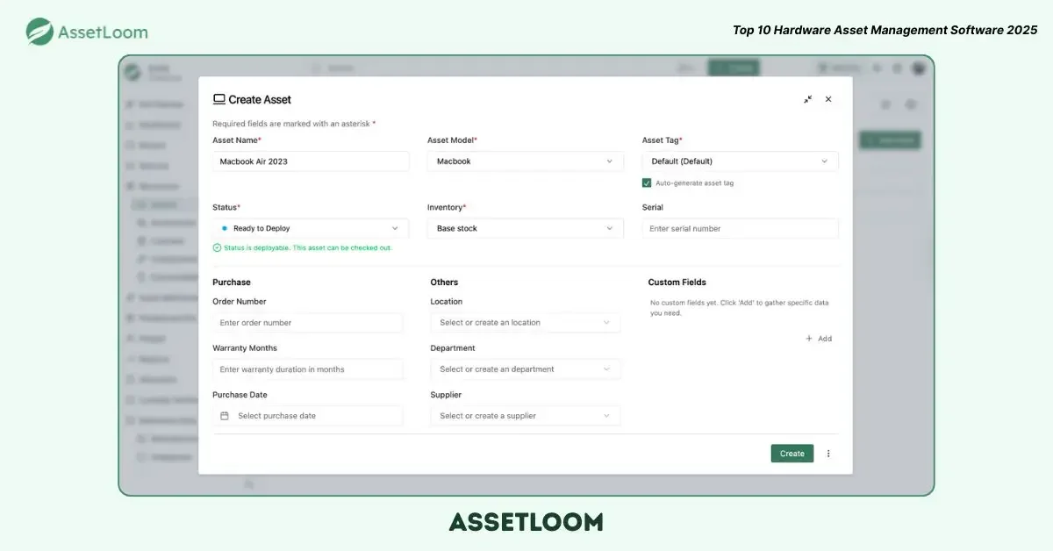Viewport: 1053px width, 551px height.
Task: Open the Location select or create dropdown
Action: (525, 323)
